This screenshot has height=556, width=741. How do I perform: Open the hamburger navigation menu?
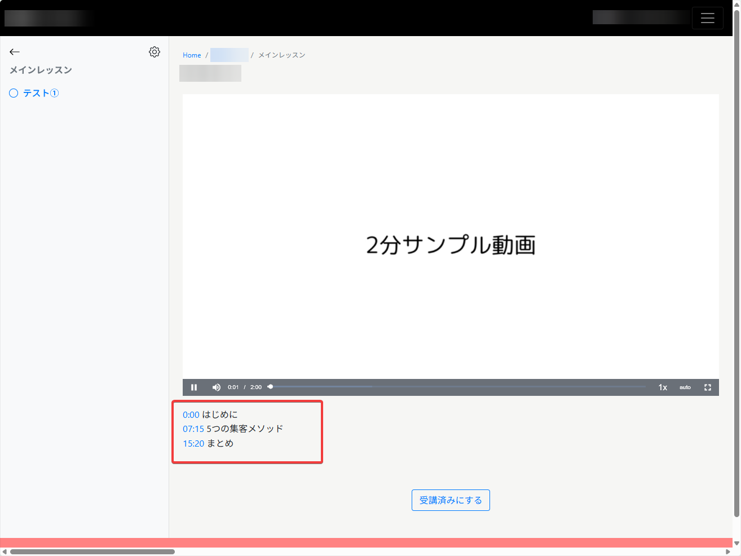coord(707,18)
